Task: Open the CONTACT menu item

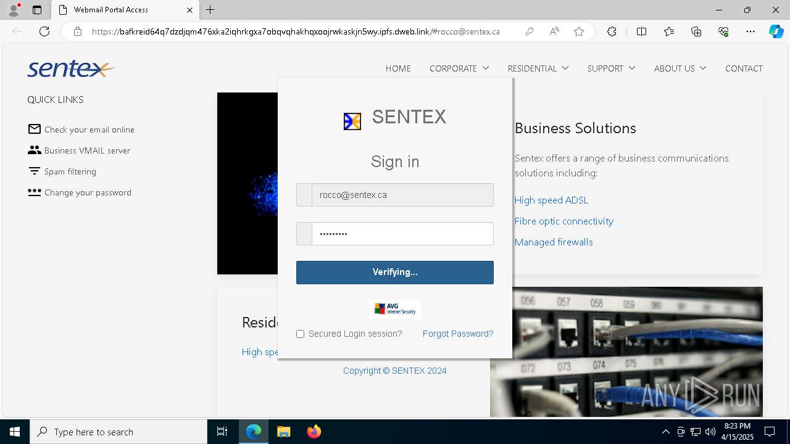Action: (x=744, y=68)
